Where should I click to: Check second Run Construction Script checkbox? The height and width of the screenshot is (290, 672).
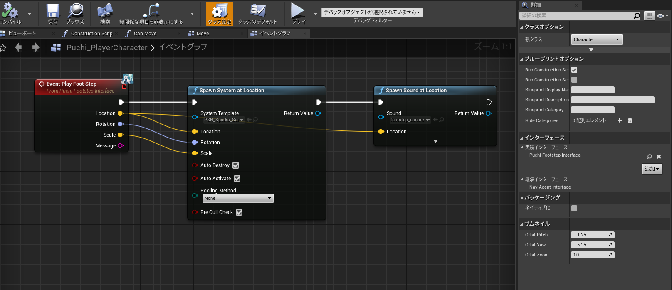[x=574, y=80]
